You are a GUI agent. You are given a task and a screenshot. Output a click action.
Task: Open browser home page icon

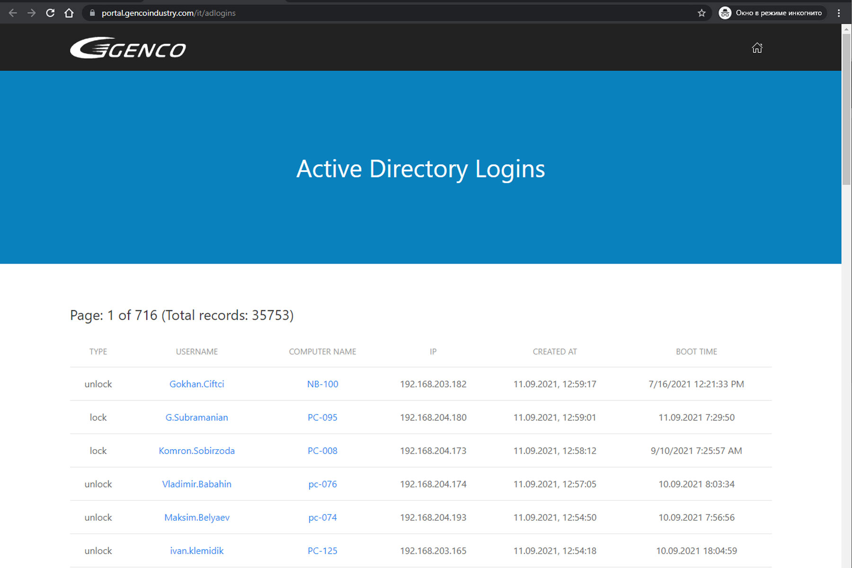coord(69,13)
